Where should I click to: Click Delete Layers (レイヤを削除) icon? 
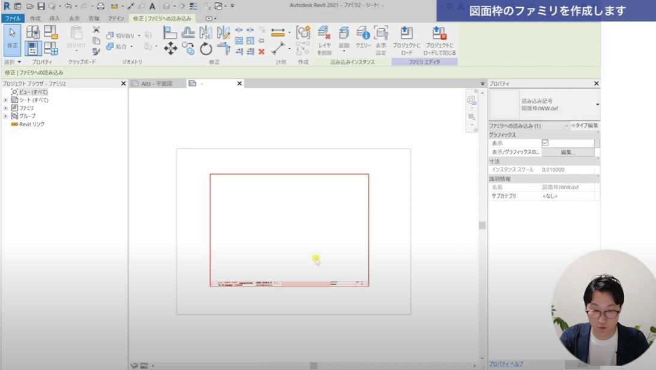pos(324,37)
